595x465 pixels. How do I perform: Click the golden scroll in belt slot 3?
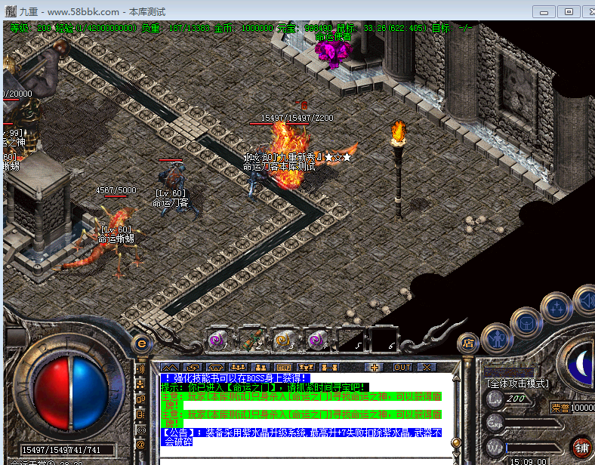284,340
